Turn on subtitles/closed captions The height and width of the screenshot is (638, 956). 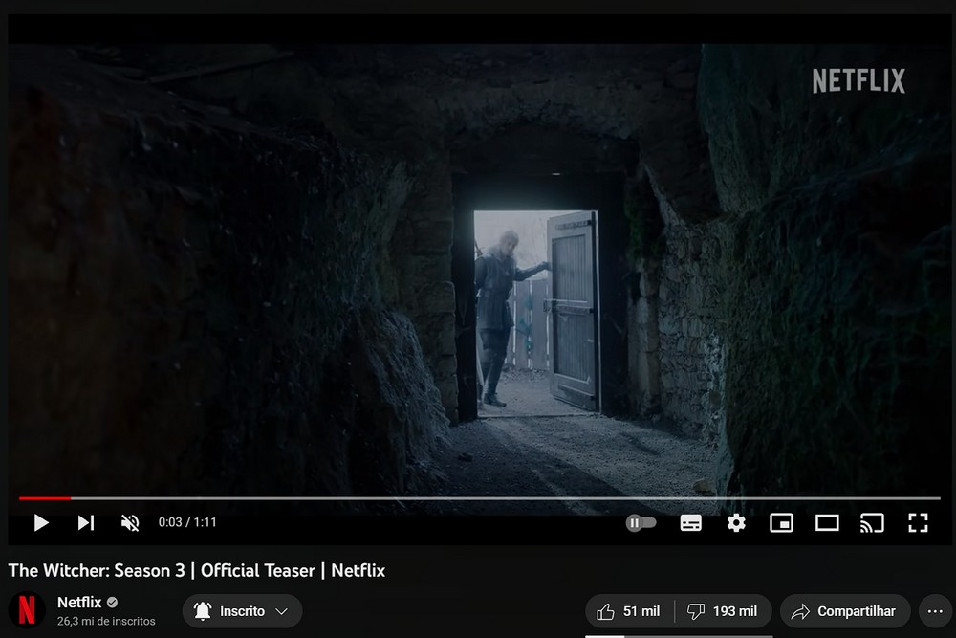pyautogui.click(x=691, y=522)
